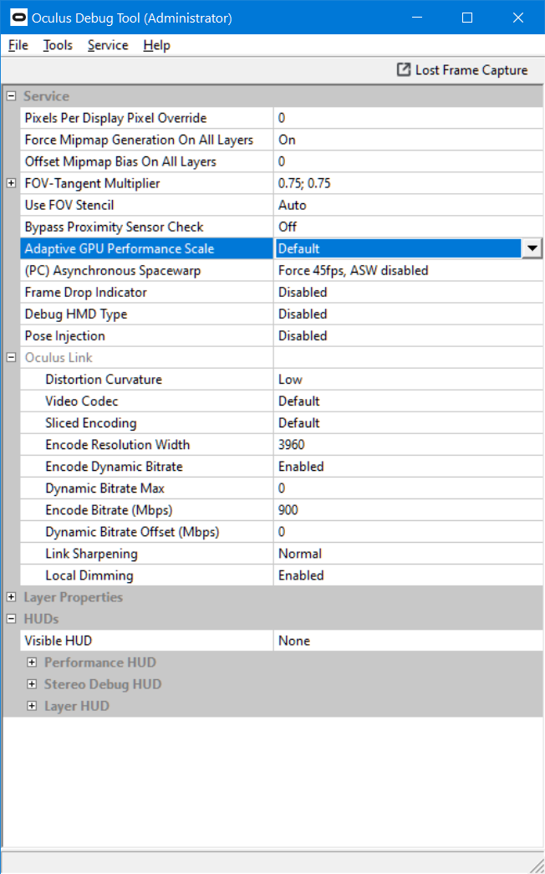Image resolution: width=545 pixels, height=874 pixels.
Task: Change Bypass Proximity Sensor Check value Off
Action: tap(408, 227)
